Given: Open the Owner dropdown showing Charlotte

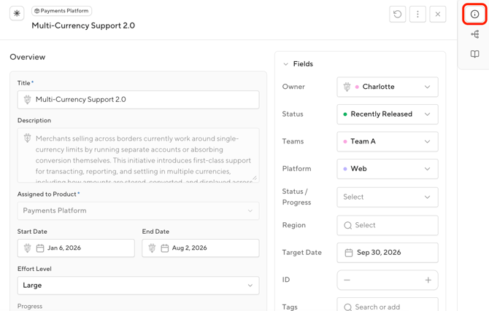Looking at the screenshot, I should point(388,87).
